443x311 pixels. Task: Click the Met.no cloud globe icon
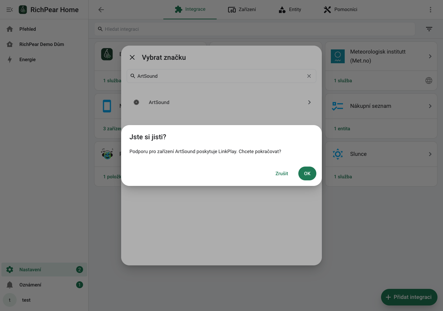(x=429, y=81)
